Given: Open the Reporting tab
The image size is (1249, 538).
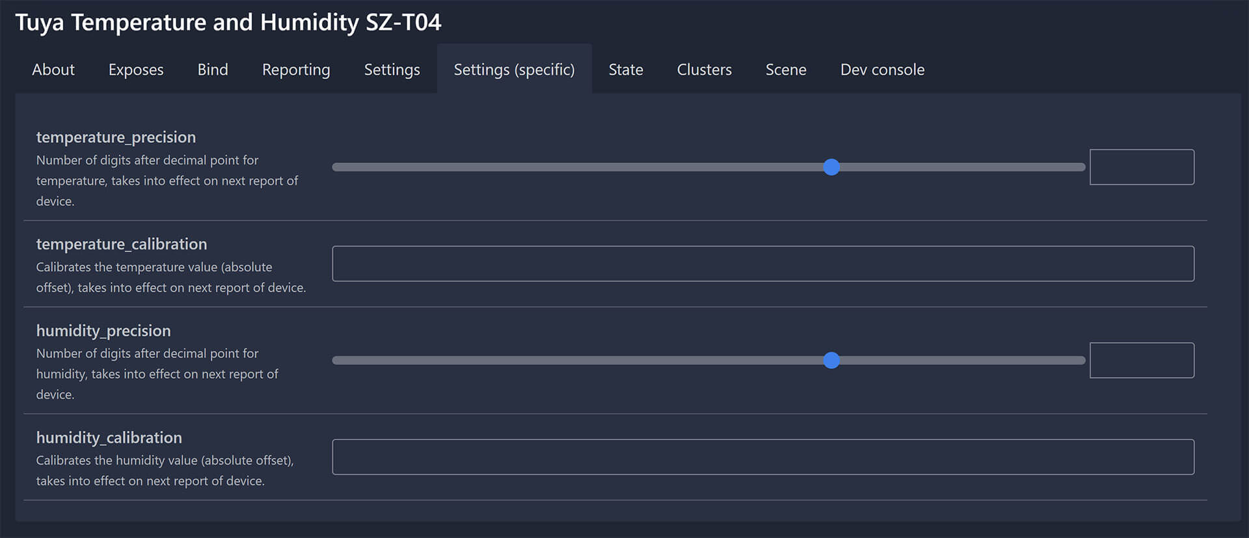Looking at the screenshot, I should pos(296,70).
